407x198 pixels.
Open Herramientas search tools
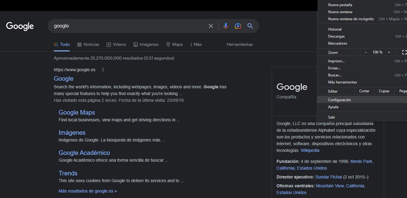(240, 44)
